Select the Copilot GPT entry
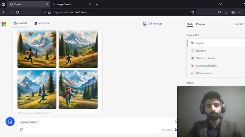The height and width of the screenshot is (137, 245). [216, 43]
